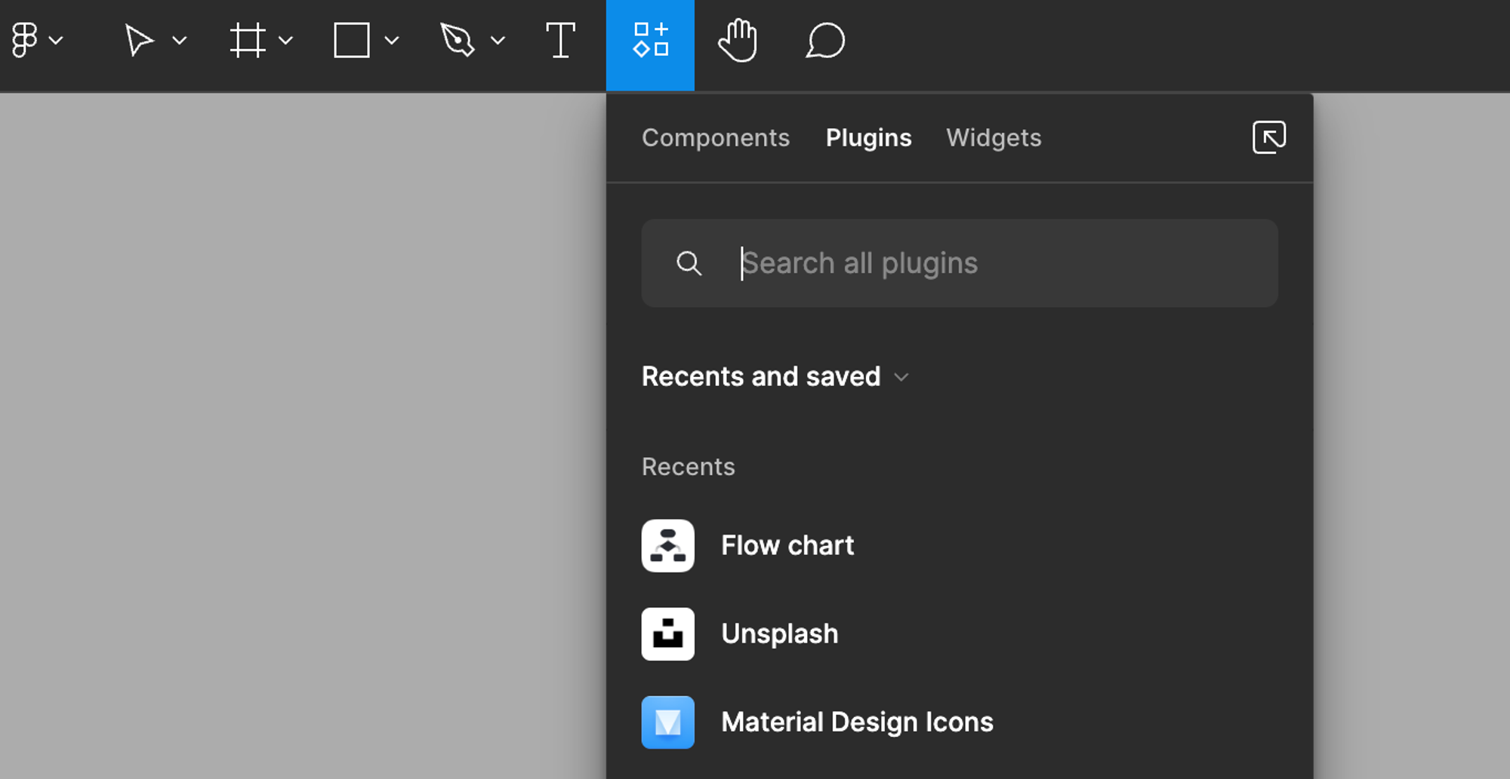
Task: Switch to the Components tab
Action: click(716, 138)
